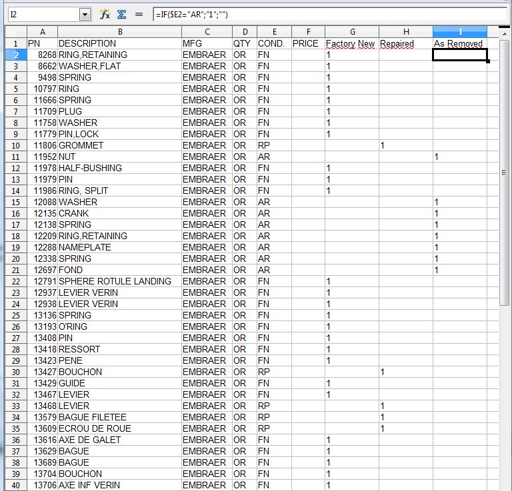Select column E header

(x=274, y=32)
